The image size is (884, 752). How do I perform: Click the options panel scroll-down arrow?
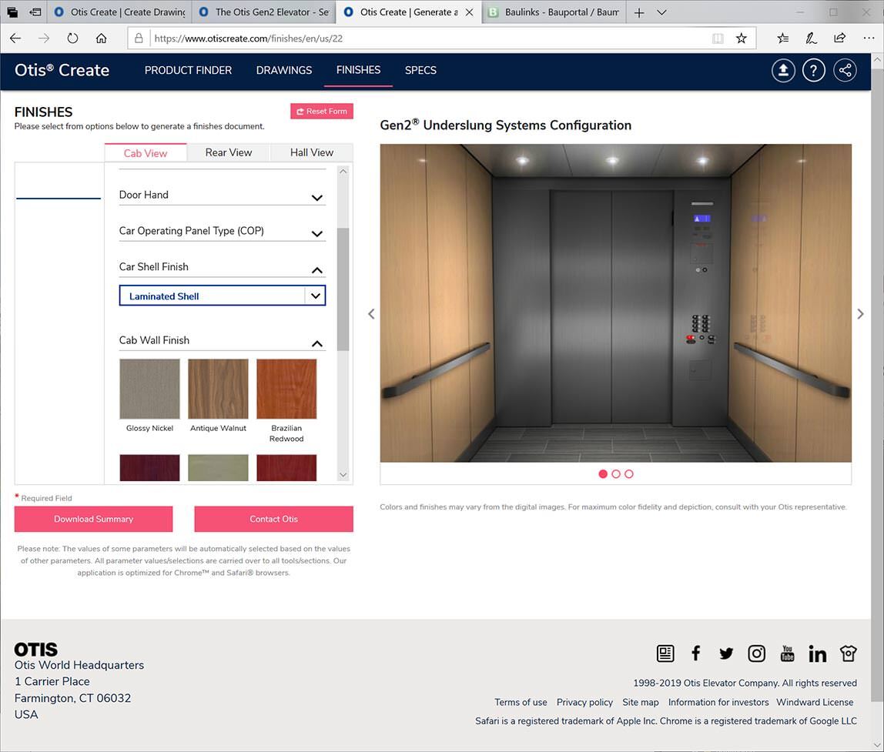[x=343, y=475]
